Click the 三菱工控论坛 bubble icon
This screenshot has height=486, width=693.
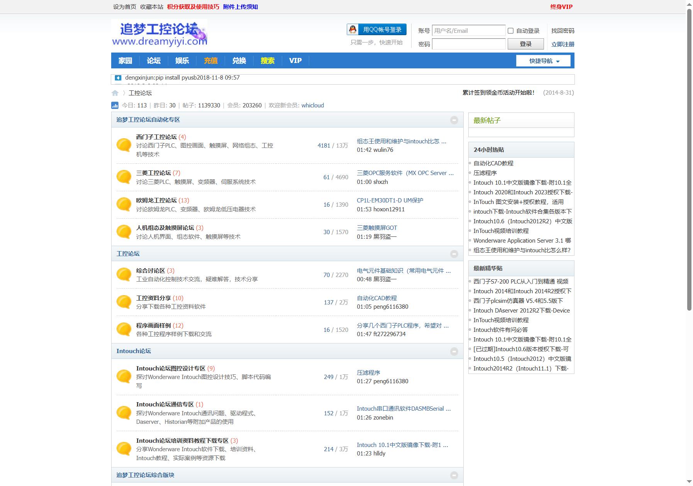[124, 177]
